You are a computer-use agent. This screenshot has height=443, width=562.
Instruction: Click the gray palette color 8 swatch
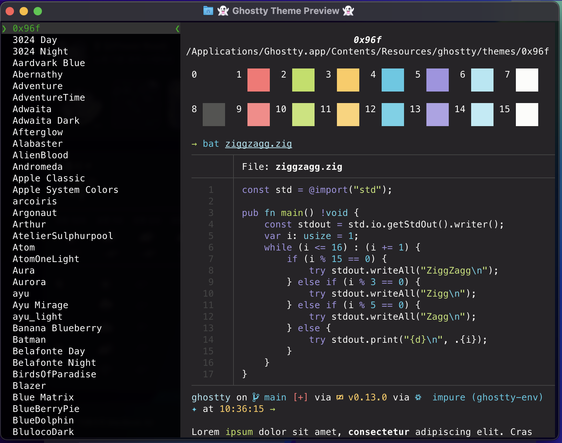[x=214, y=115]
